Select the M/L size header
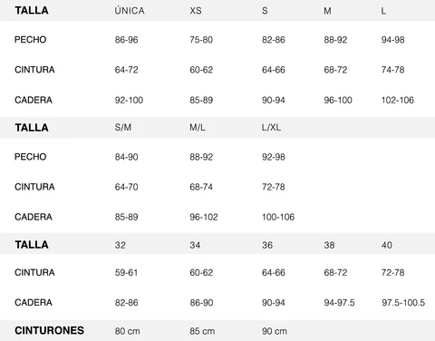The image size is (435, 341). 198,127
